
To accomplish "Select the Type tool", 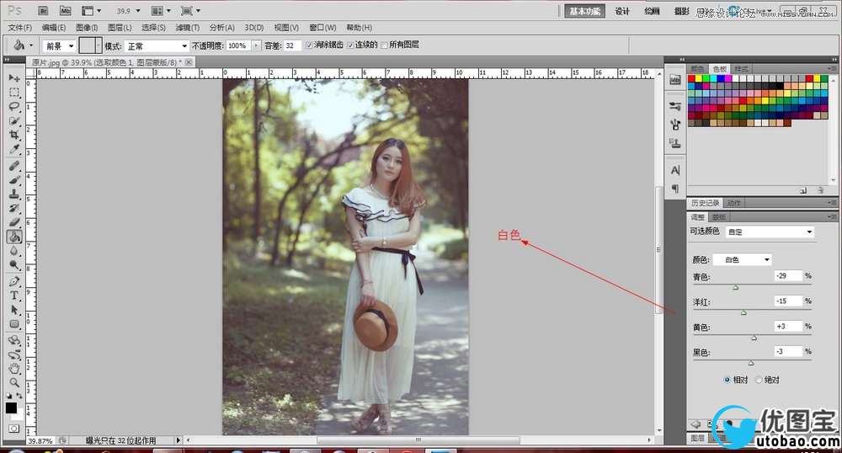I will pos(14,296).
